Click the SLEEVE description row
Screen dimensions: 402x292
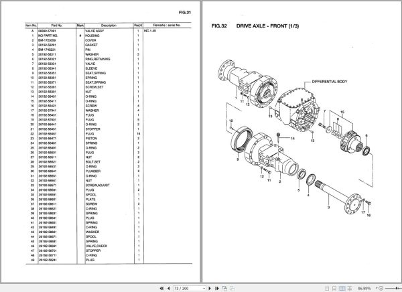(x=91, y=68)
